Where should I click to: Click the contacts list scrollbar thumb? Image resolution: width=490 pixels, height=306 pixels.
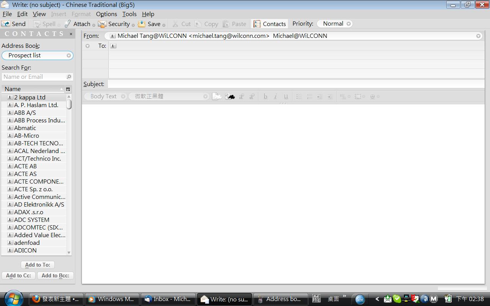[x=69, y=104]
